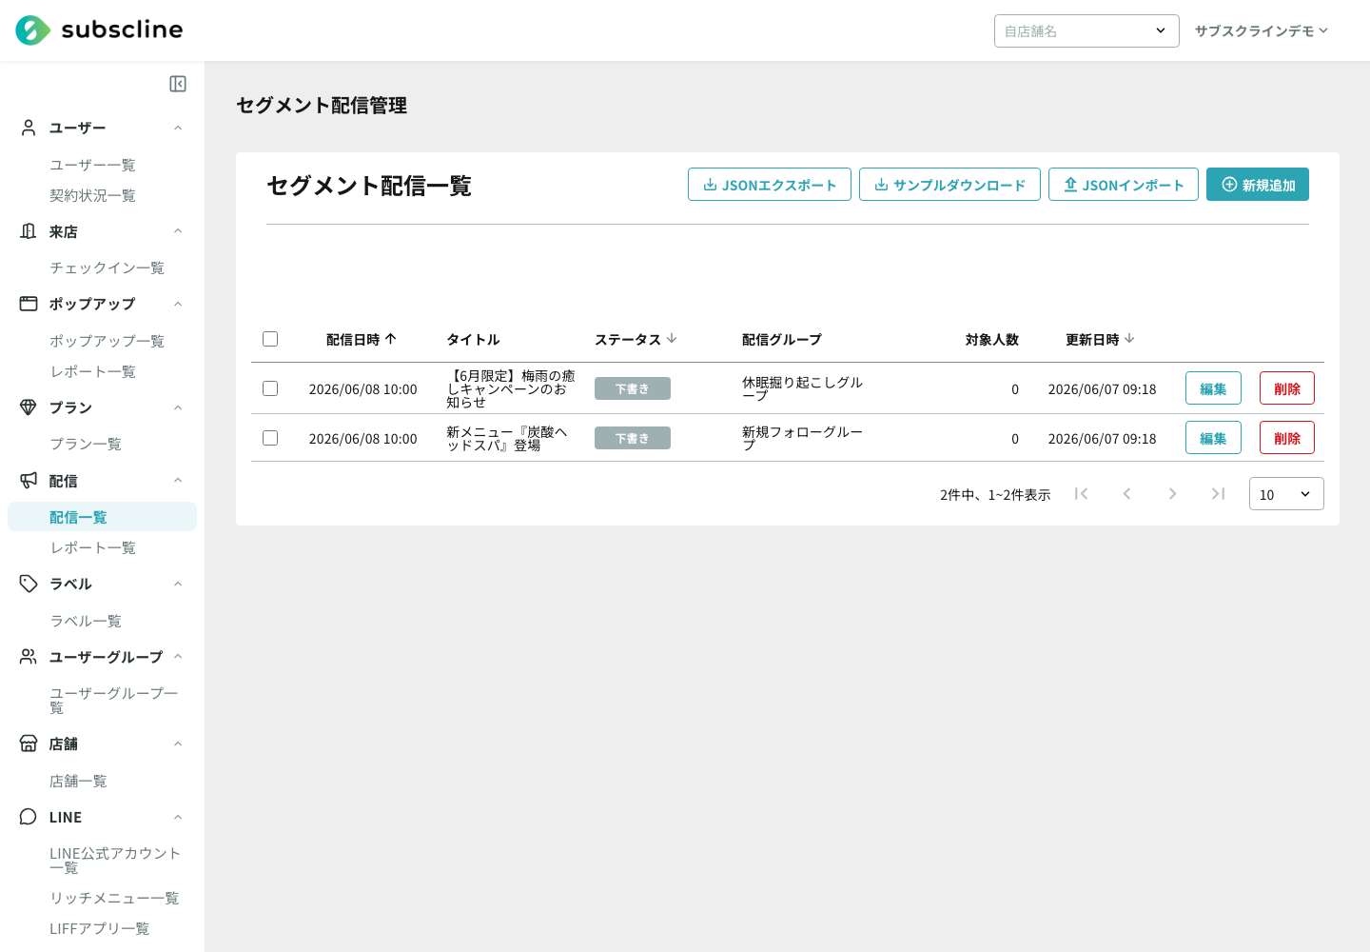This screenshot has height=952, width=1370.
Task: Click the 来店 building icon
Action: pos(29,231)
